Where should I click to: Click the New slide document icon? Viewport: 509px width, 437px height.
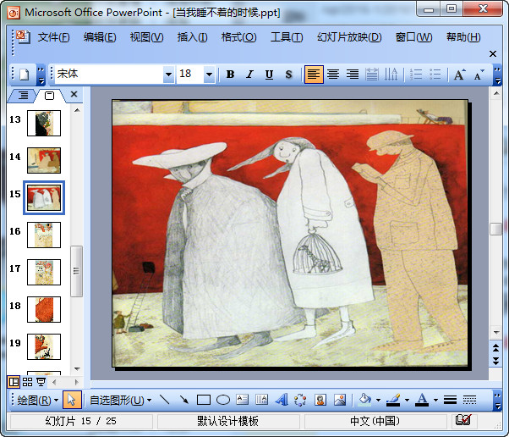25,75
